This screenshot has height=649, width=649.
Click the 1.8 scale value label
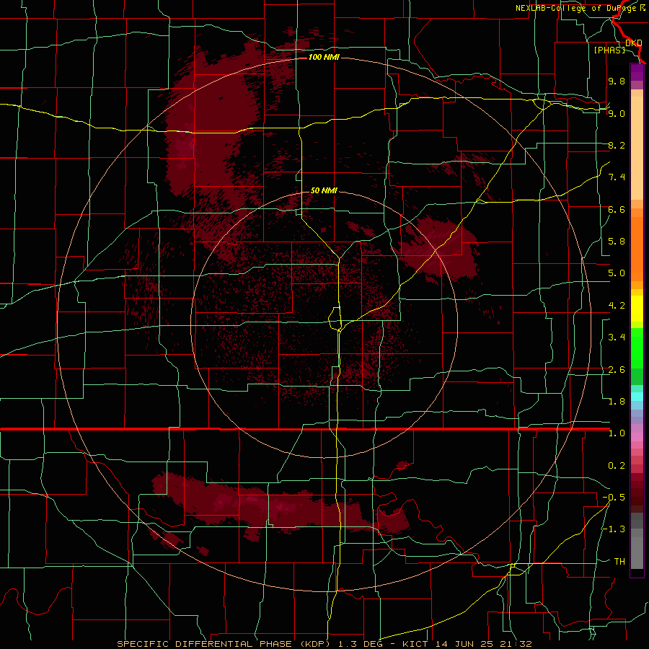coord(617,402)
